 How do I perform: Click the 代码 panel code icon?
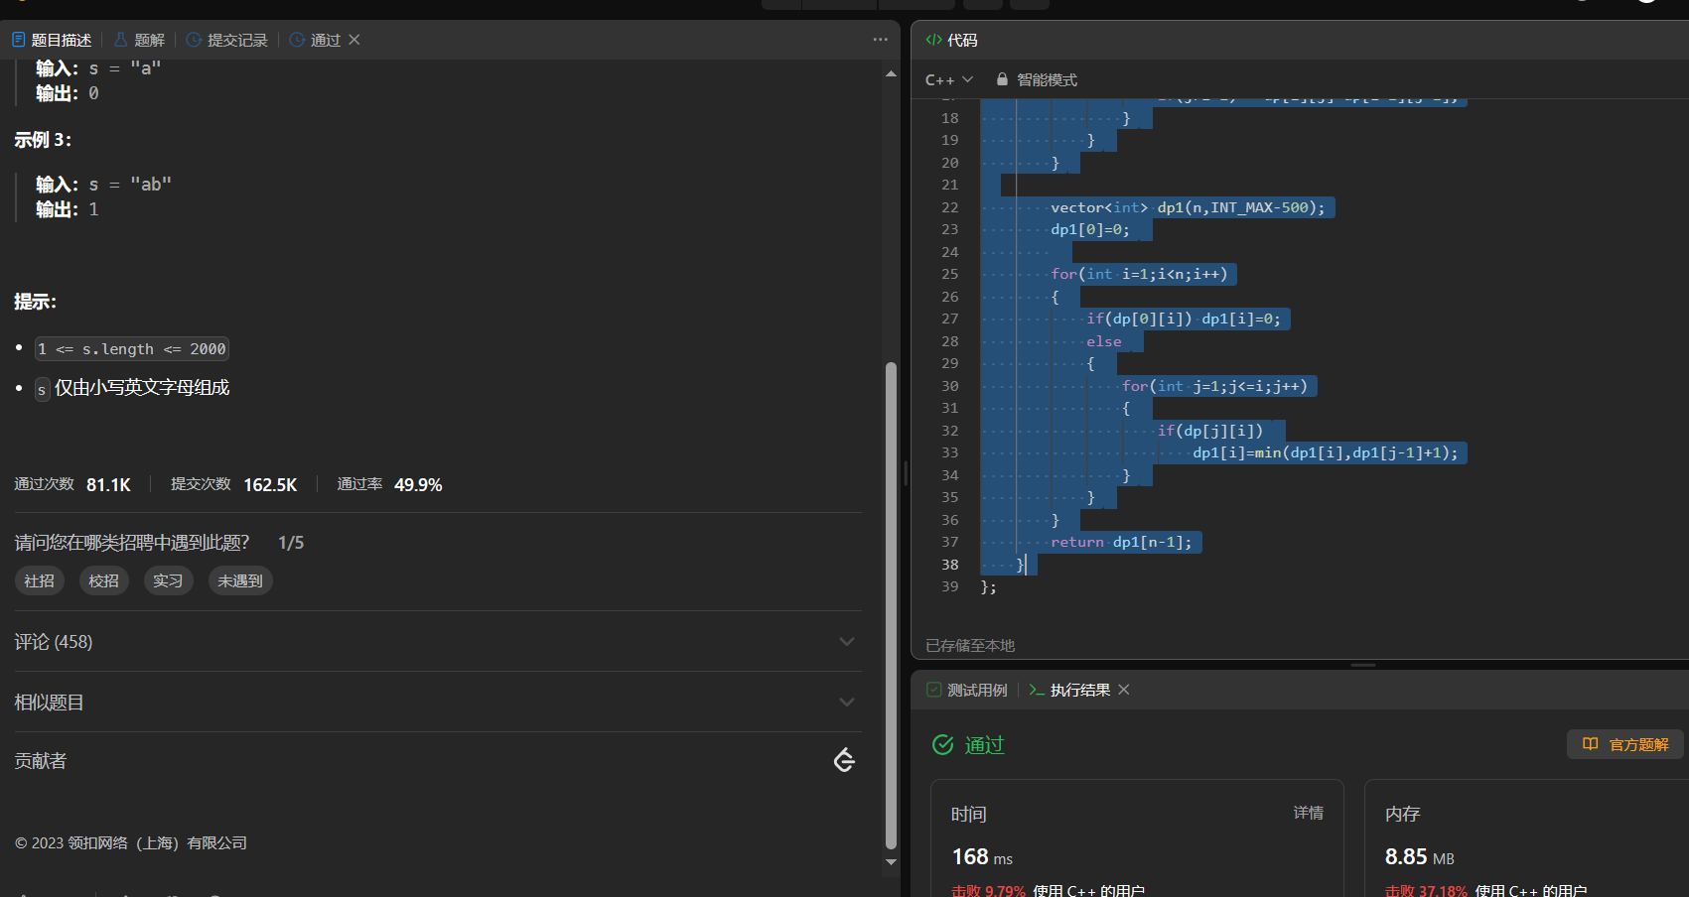[x=933, y=40]
